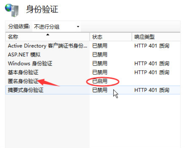
Task: Open the 分组依据 dropdown arrow
Action: click(x=78, y=27)
